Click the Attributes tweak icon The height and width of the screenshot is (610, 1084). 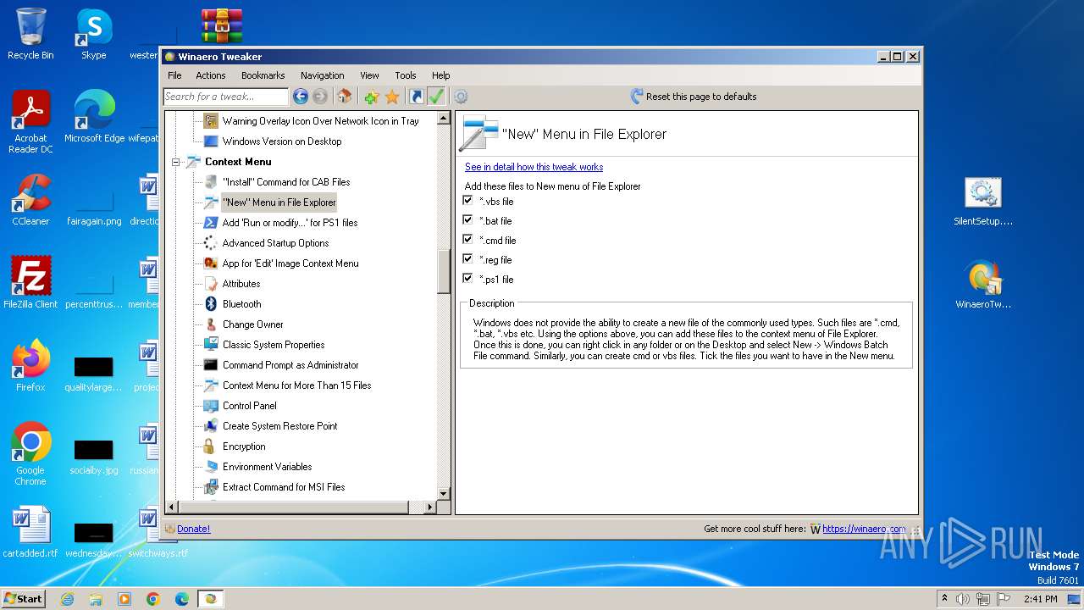(x=211, y=284)
